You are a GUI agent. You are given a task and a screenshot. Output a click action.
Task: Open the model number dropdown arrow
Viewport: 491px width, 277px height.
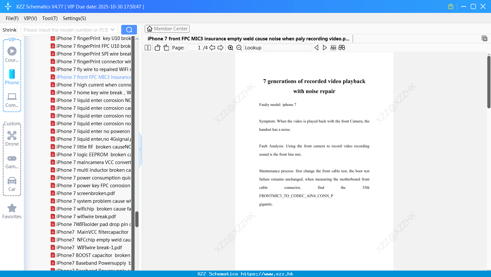113,30
